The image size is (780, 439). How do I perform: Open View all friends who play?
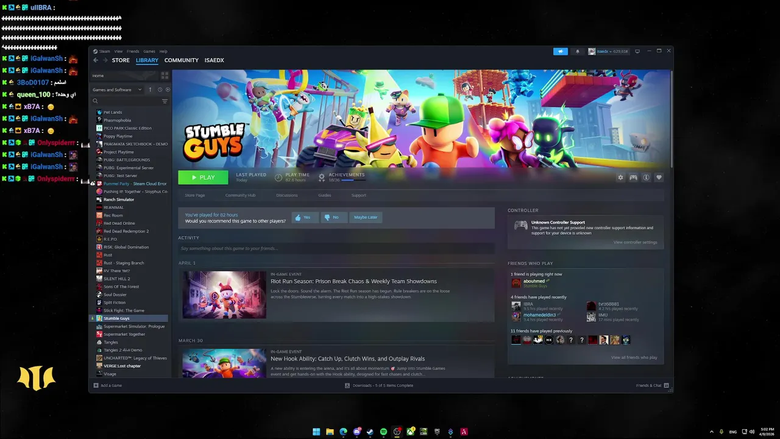tap(634, 357)
